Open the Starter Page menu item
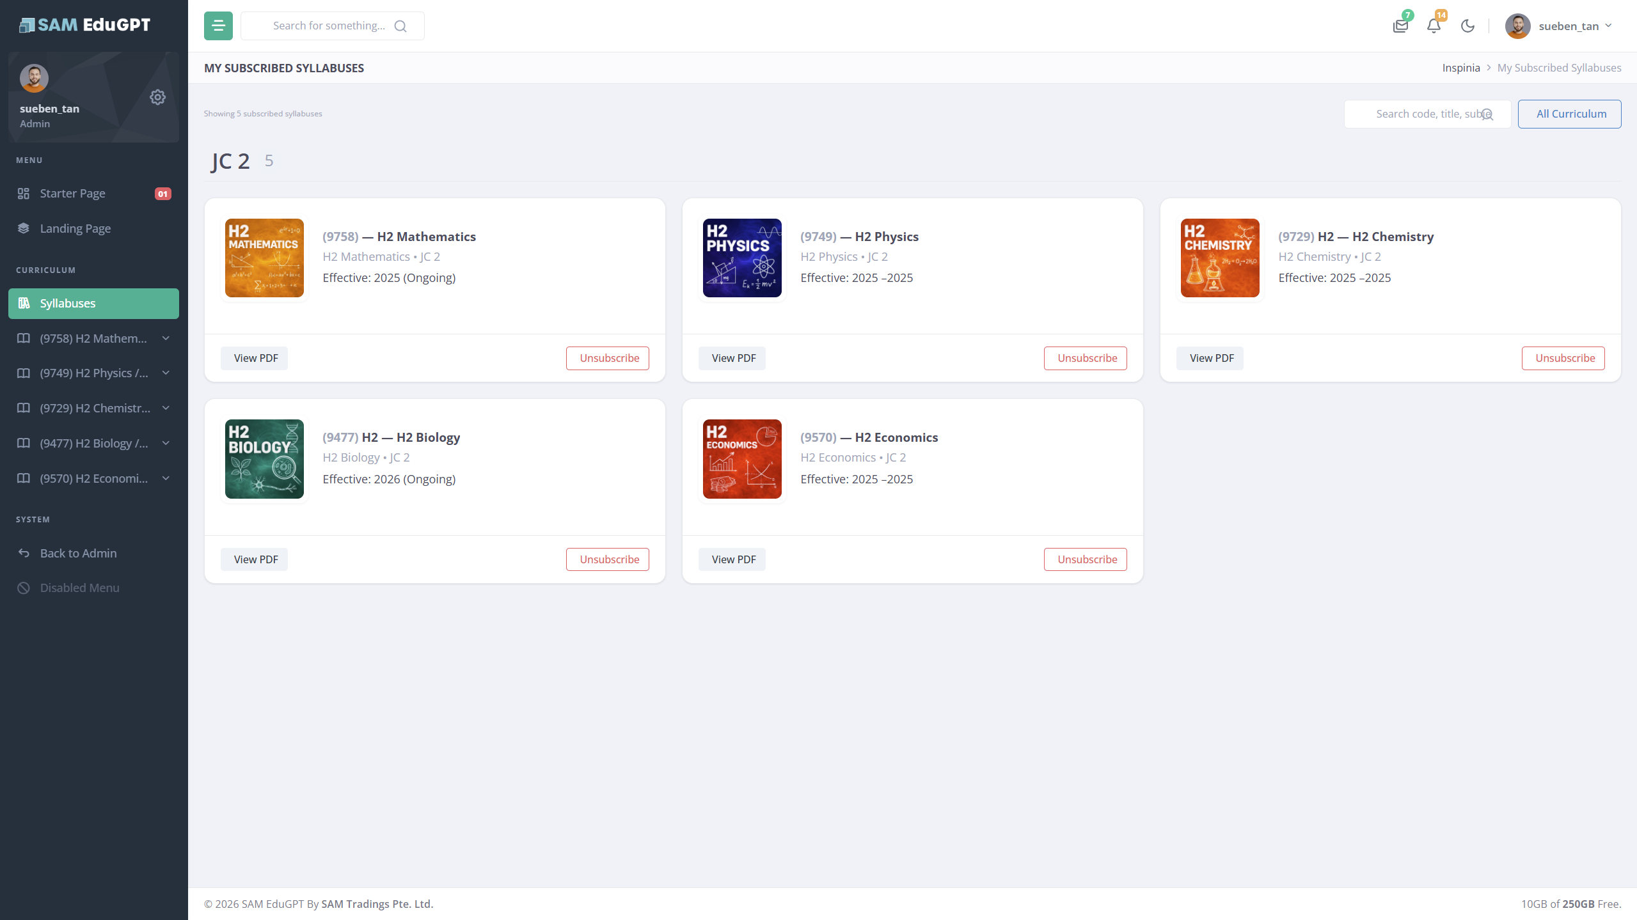 click(x=72, y=193)
